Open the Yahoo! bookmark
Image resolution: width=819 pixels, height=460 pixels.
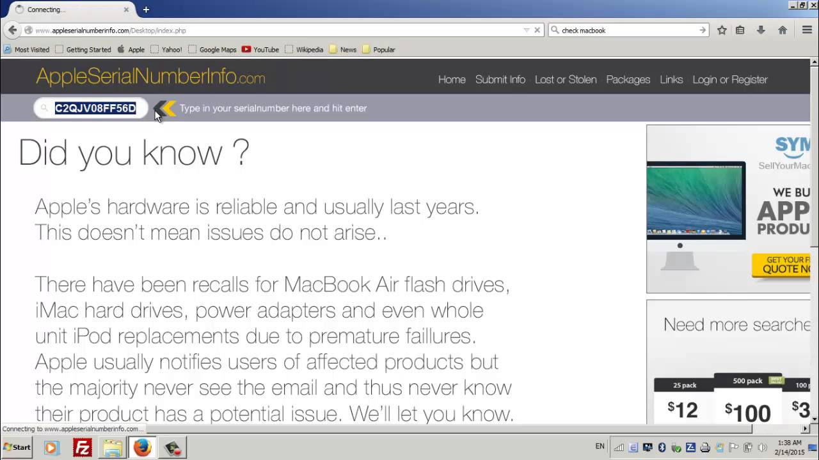(x=166, y=49)
